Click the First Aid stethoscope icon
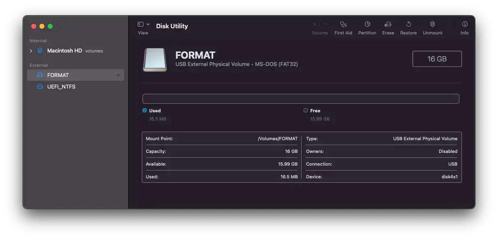 (x=344, y=24)
